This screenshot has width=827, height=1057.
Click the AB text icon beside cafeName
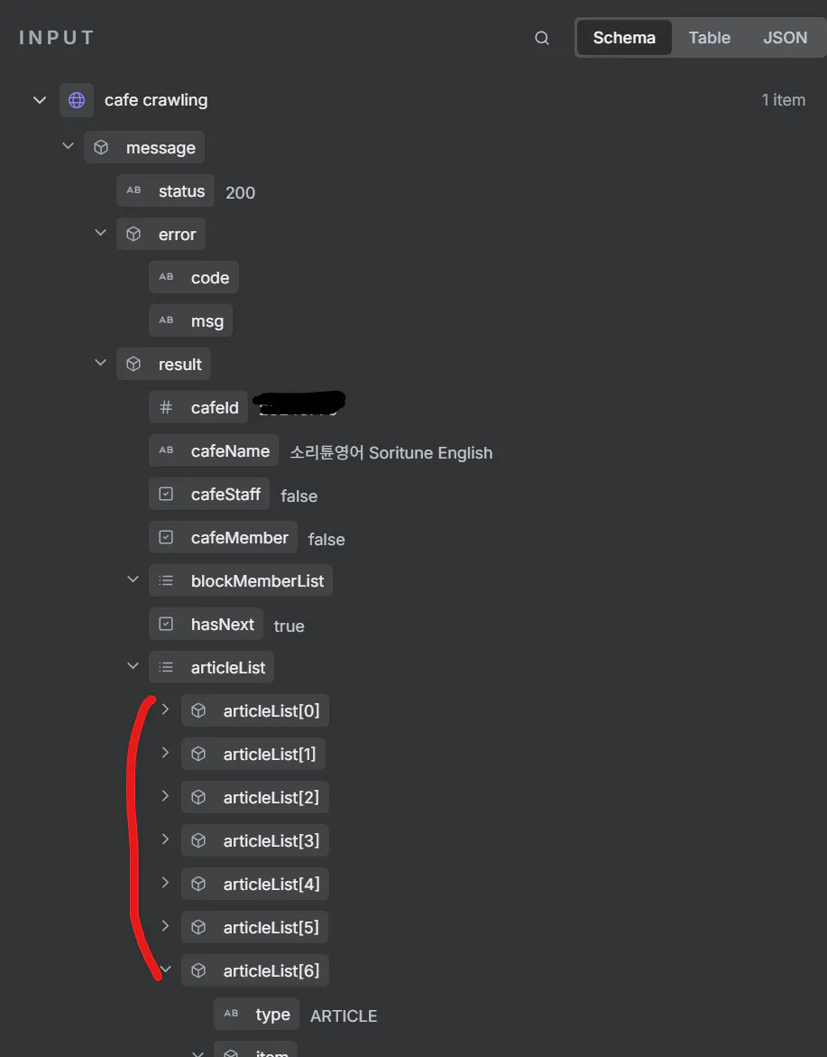[x=166, y=451]
